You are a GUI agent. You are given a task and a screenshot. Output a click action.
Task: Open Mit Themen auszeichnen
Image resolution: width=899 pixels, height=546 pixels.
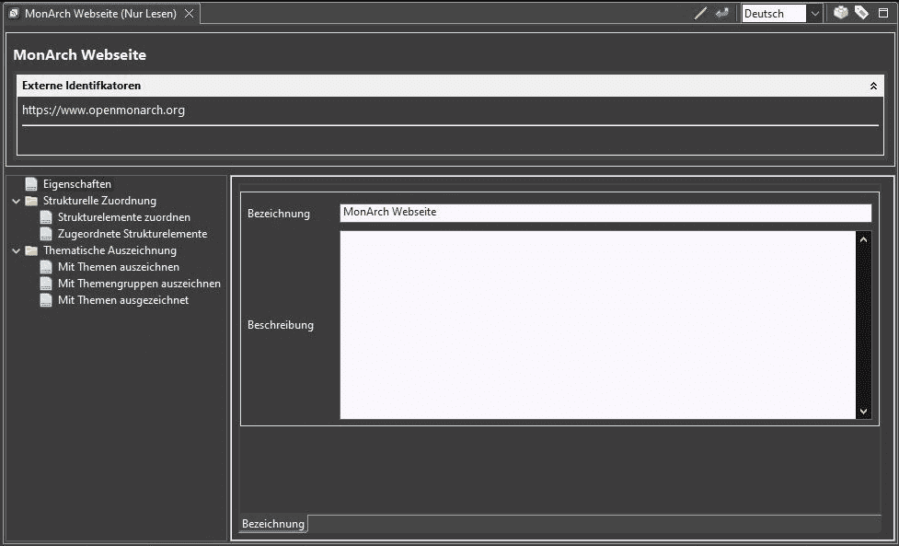(x=118, y=267)
